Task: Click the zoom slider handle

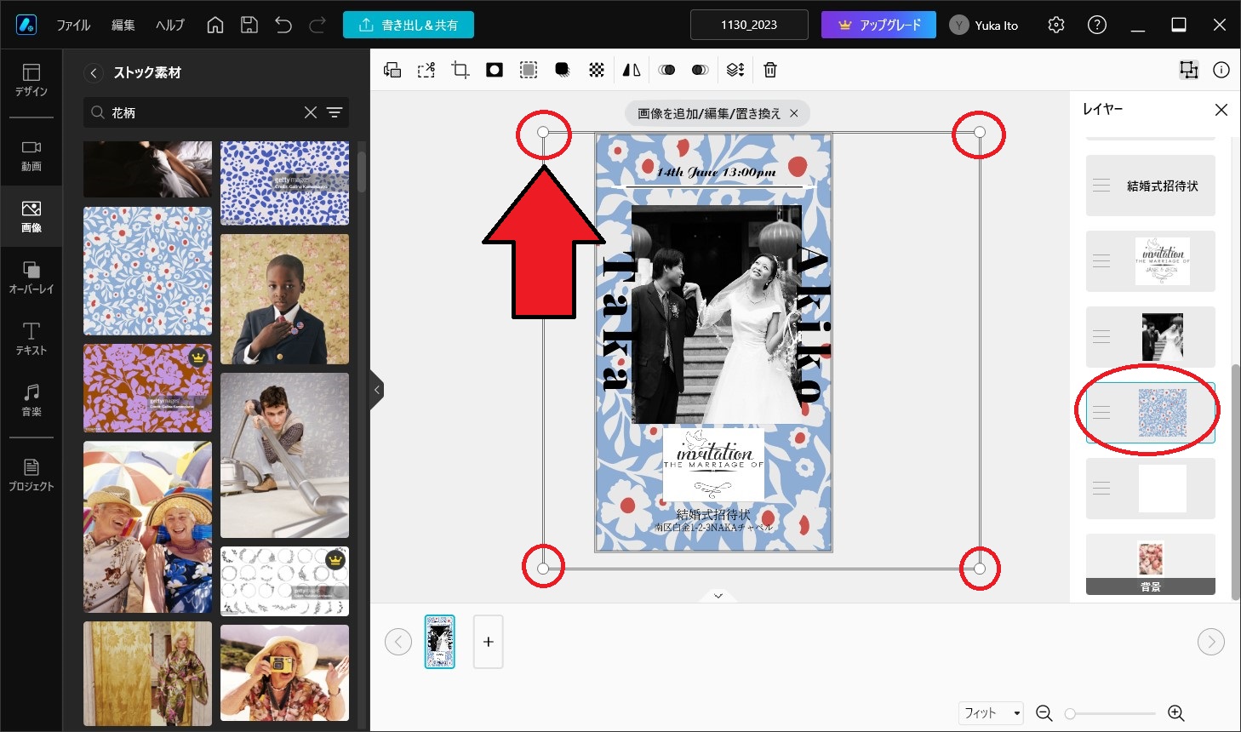Action: click(1070, 714)
